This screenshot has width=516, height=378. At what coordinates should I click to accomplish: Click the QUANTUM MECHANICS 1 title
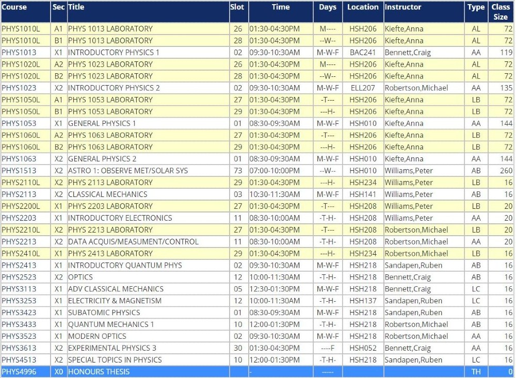[x=111, y=325]
